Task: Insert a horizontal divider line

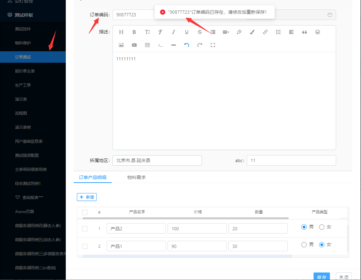Action: tap(173, 45)
